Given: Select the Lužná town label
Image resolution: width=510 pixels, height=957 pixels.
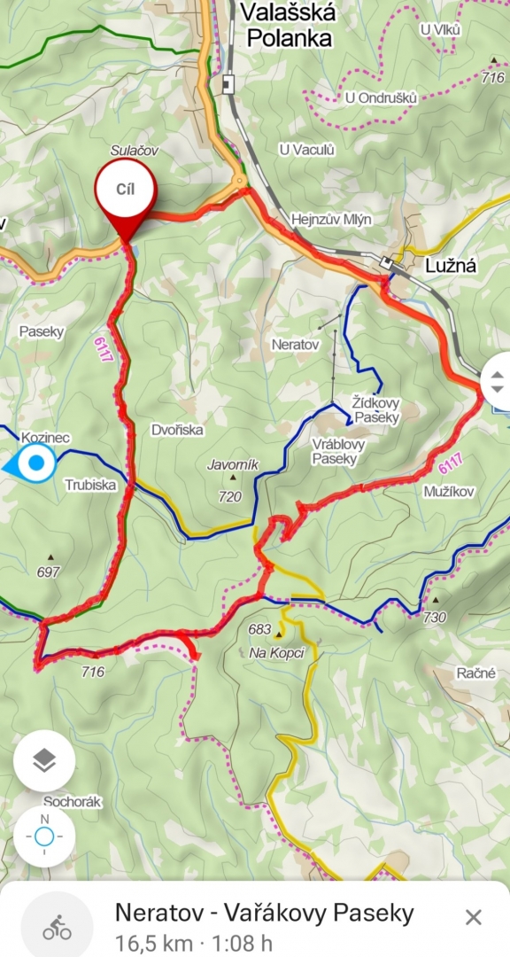Looking at the screenshot, I should tap(450, 266).
